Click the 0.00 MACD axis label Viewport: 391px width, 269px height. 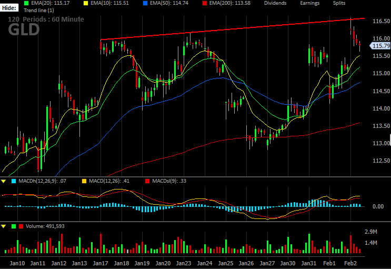[x=378, y=206]
